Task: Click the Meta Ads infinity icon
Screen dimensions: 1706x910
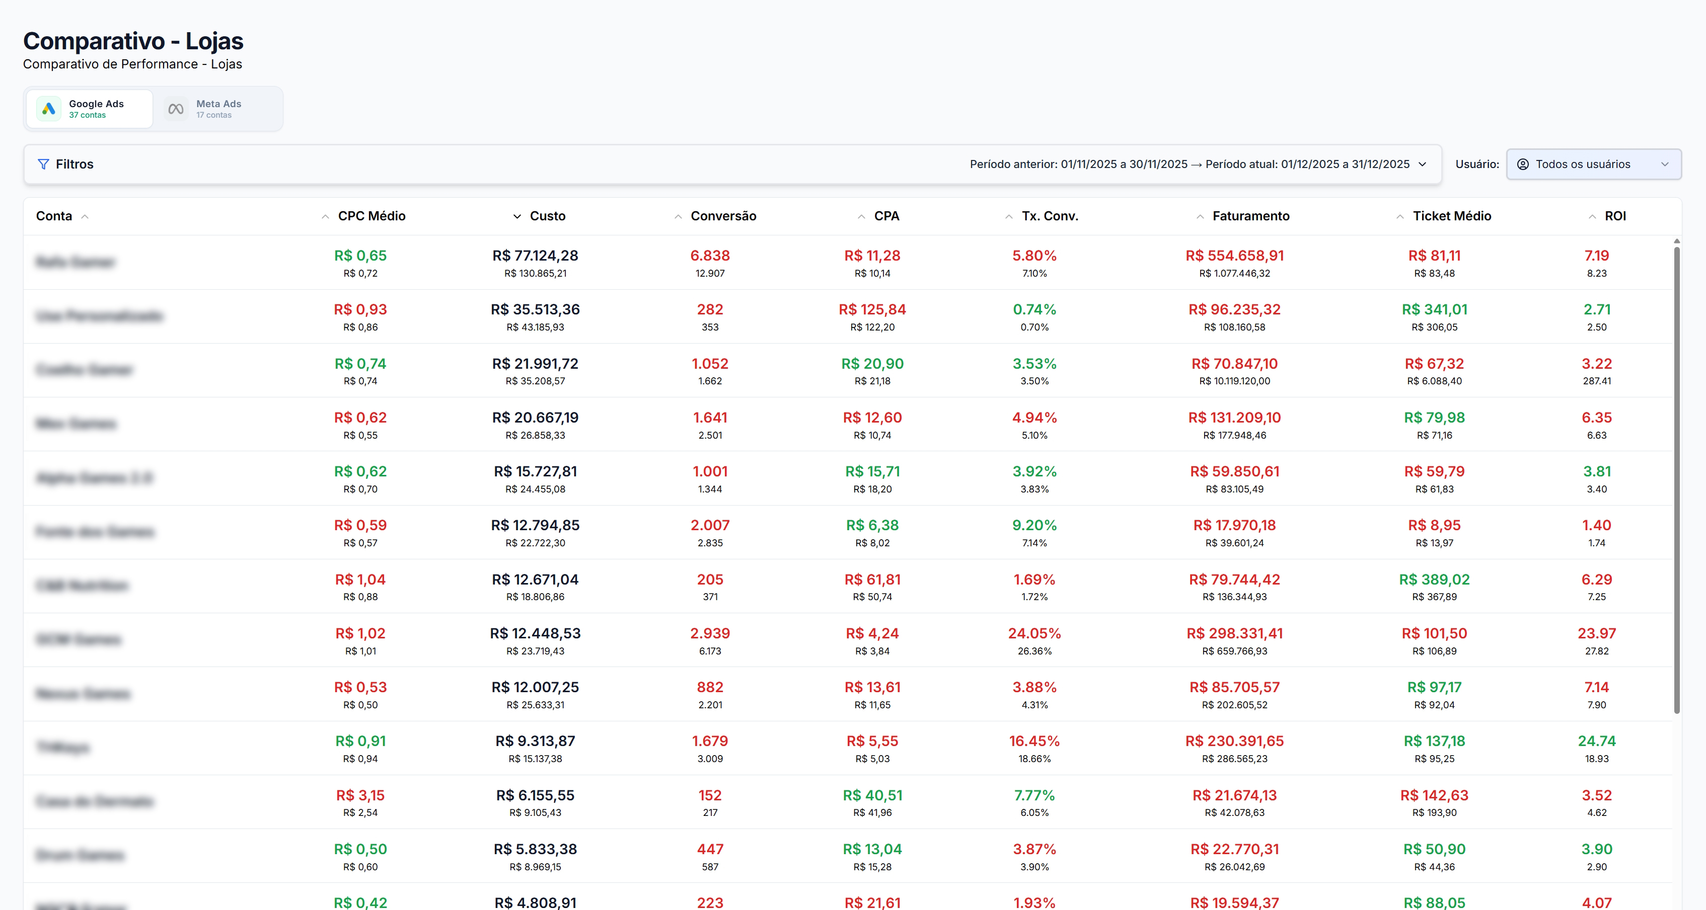Action: [x=176, y=109]
